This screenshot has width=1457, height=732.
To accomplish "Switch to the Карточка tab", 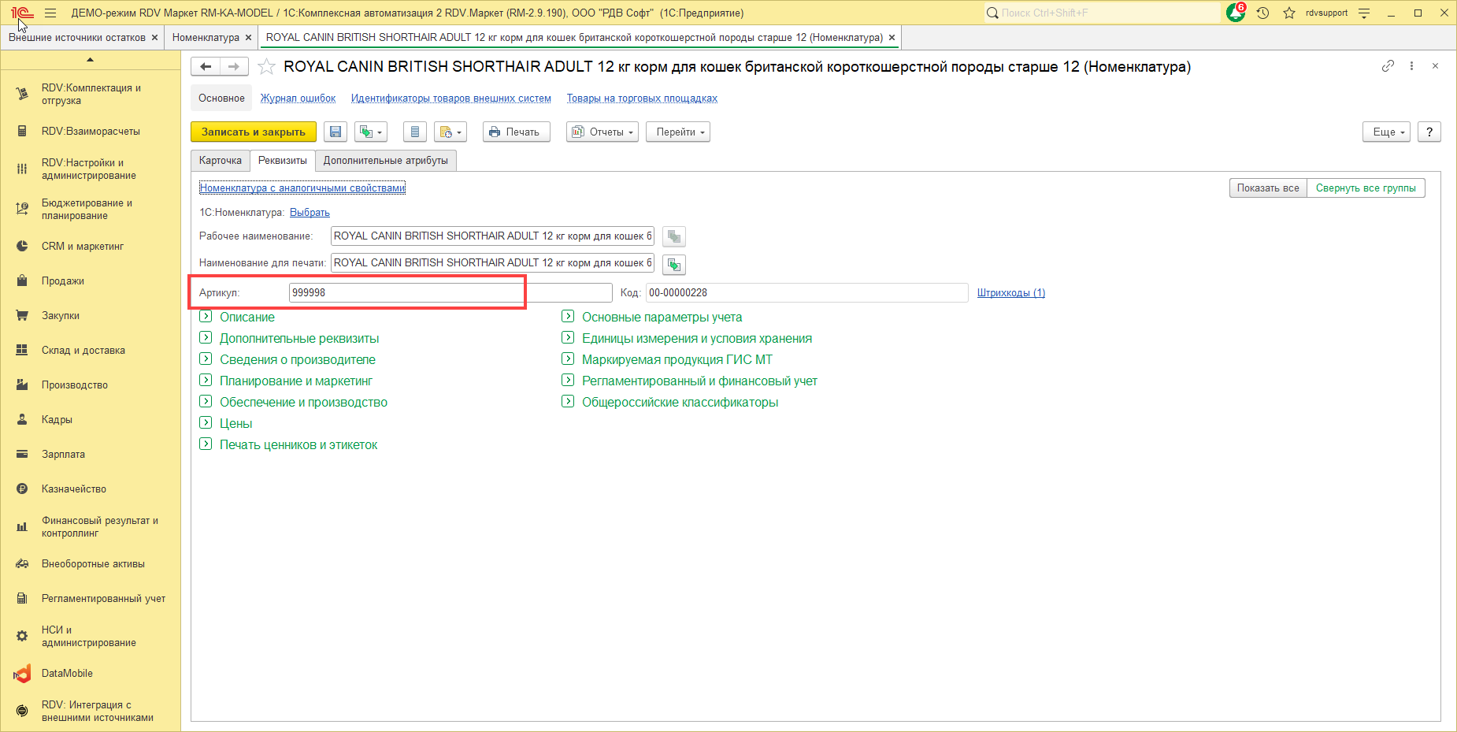I will pyautogui.click(x=221, y=161).
